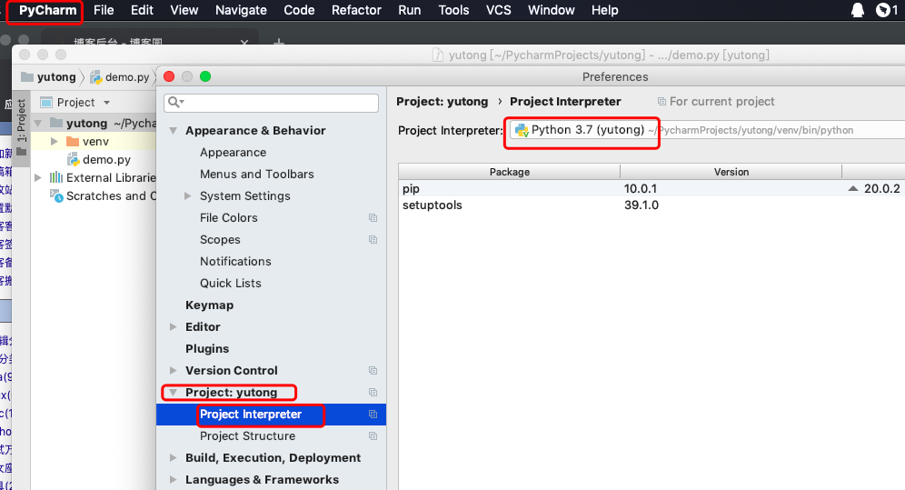Viewport: 905px width, 490px height.
Task: Open Editor settings category
Action: (203, 326)
